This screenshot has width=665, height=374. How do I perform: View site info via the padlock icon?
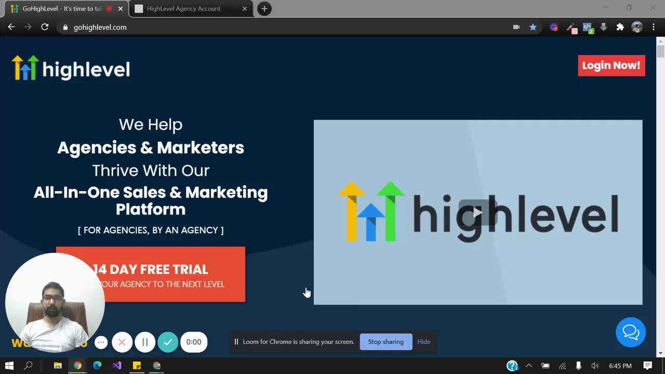tap(65, 27)
